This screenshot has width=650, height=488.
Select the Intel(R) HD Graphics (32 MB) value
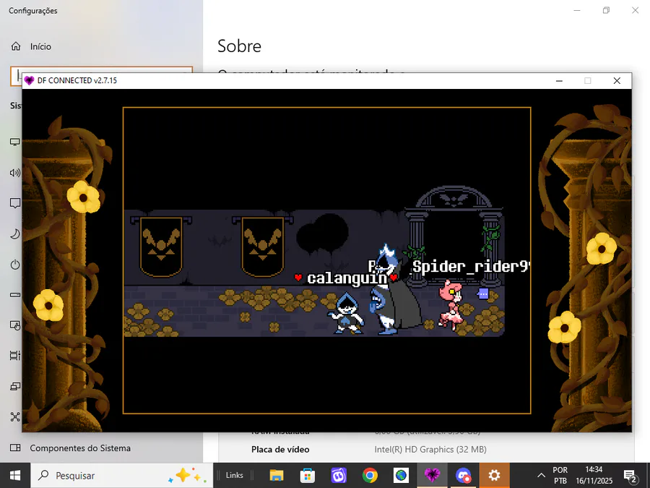(x=430, y=450)
